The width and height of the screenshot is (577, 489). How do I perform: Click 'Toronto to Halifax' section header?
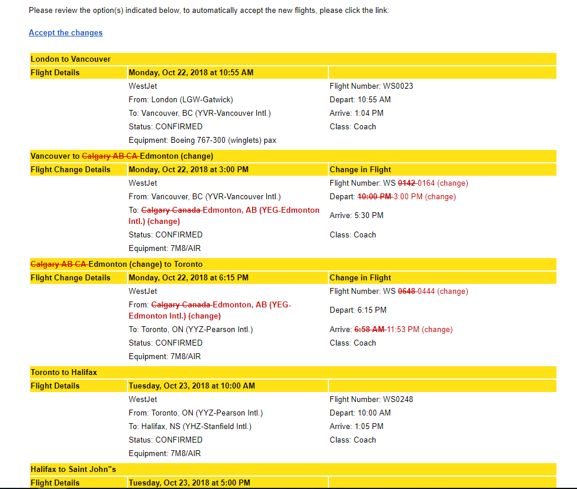point(293,372)
